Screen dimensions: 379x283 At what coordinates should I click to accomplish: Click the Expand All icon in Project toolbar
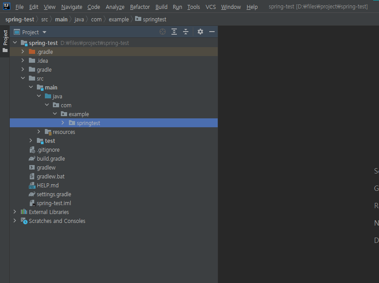[x=174, y=32]
